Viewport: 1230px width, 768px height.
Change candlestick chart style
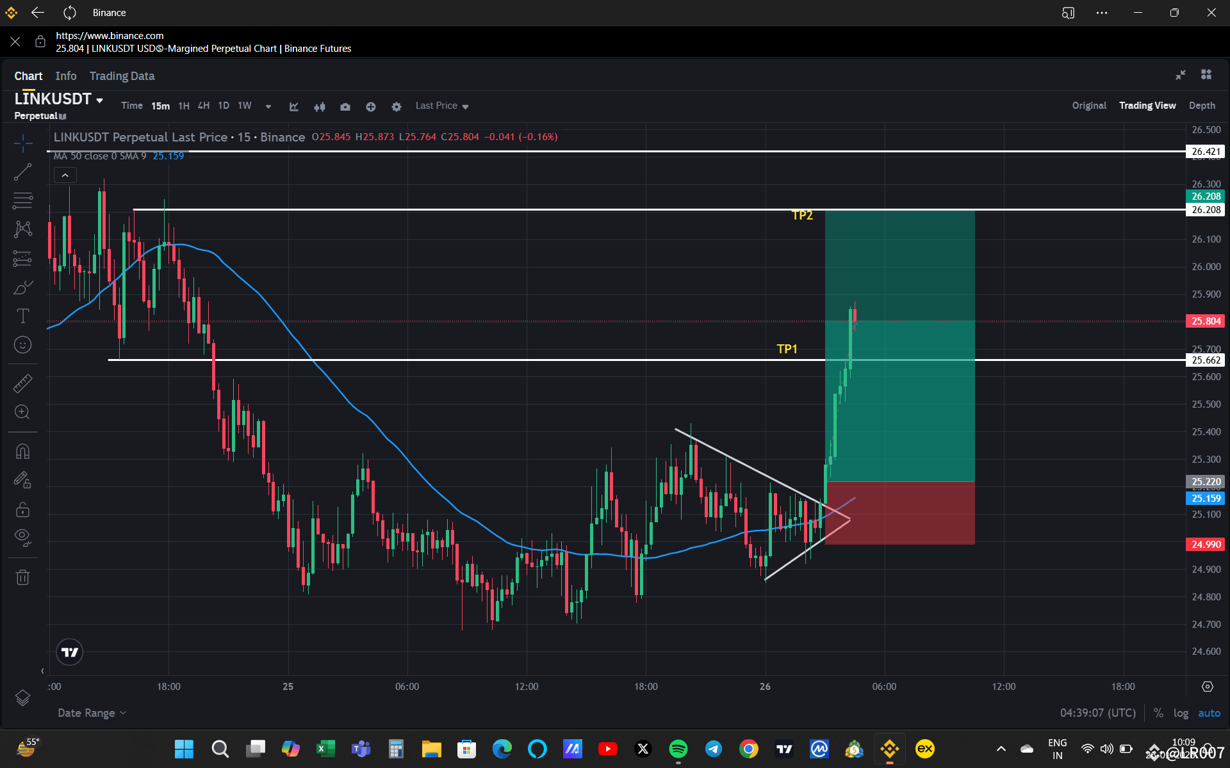[x=320, y=106]
